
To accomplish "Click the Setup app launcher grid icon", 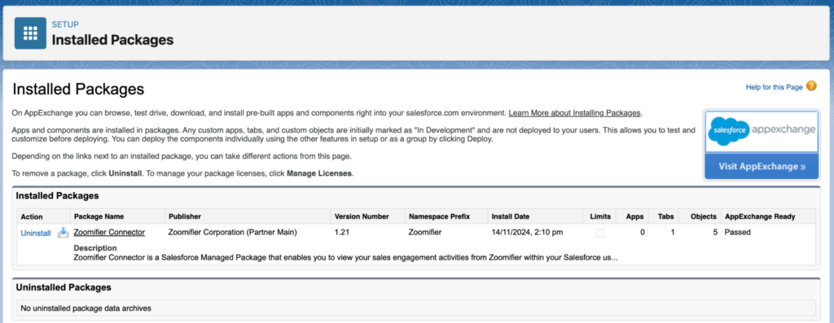I will [x=30, y=33].
